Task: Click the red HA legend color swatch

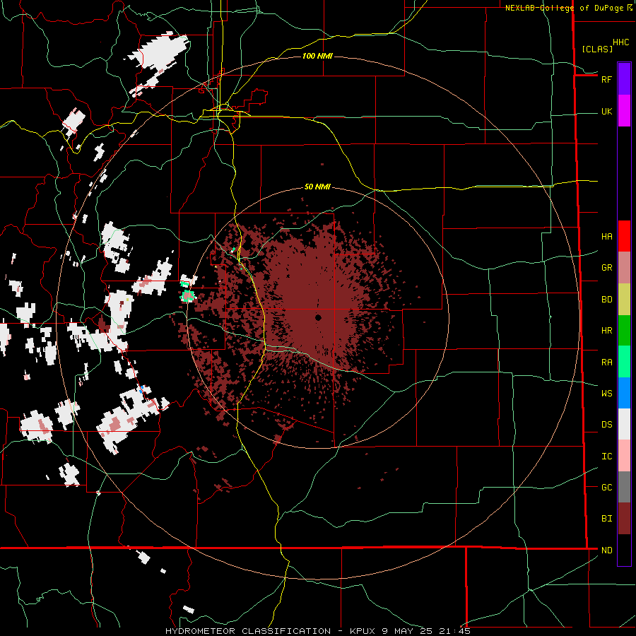Action: pyautogui.click(x=624, y=236)
